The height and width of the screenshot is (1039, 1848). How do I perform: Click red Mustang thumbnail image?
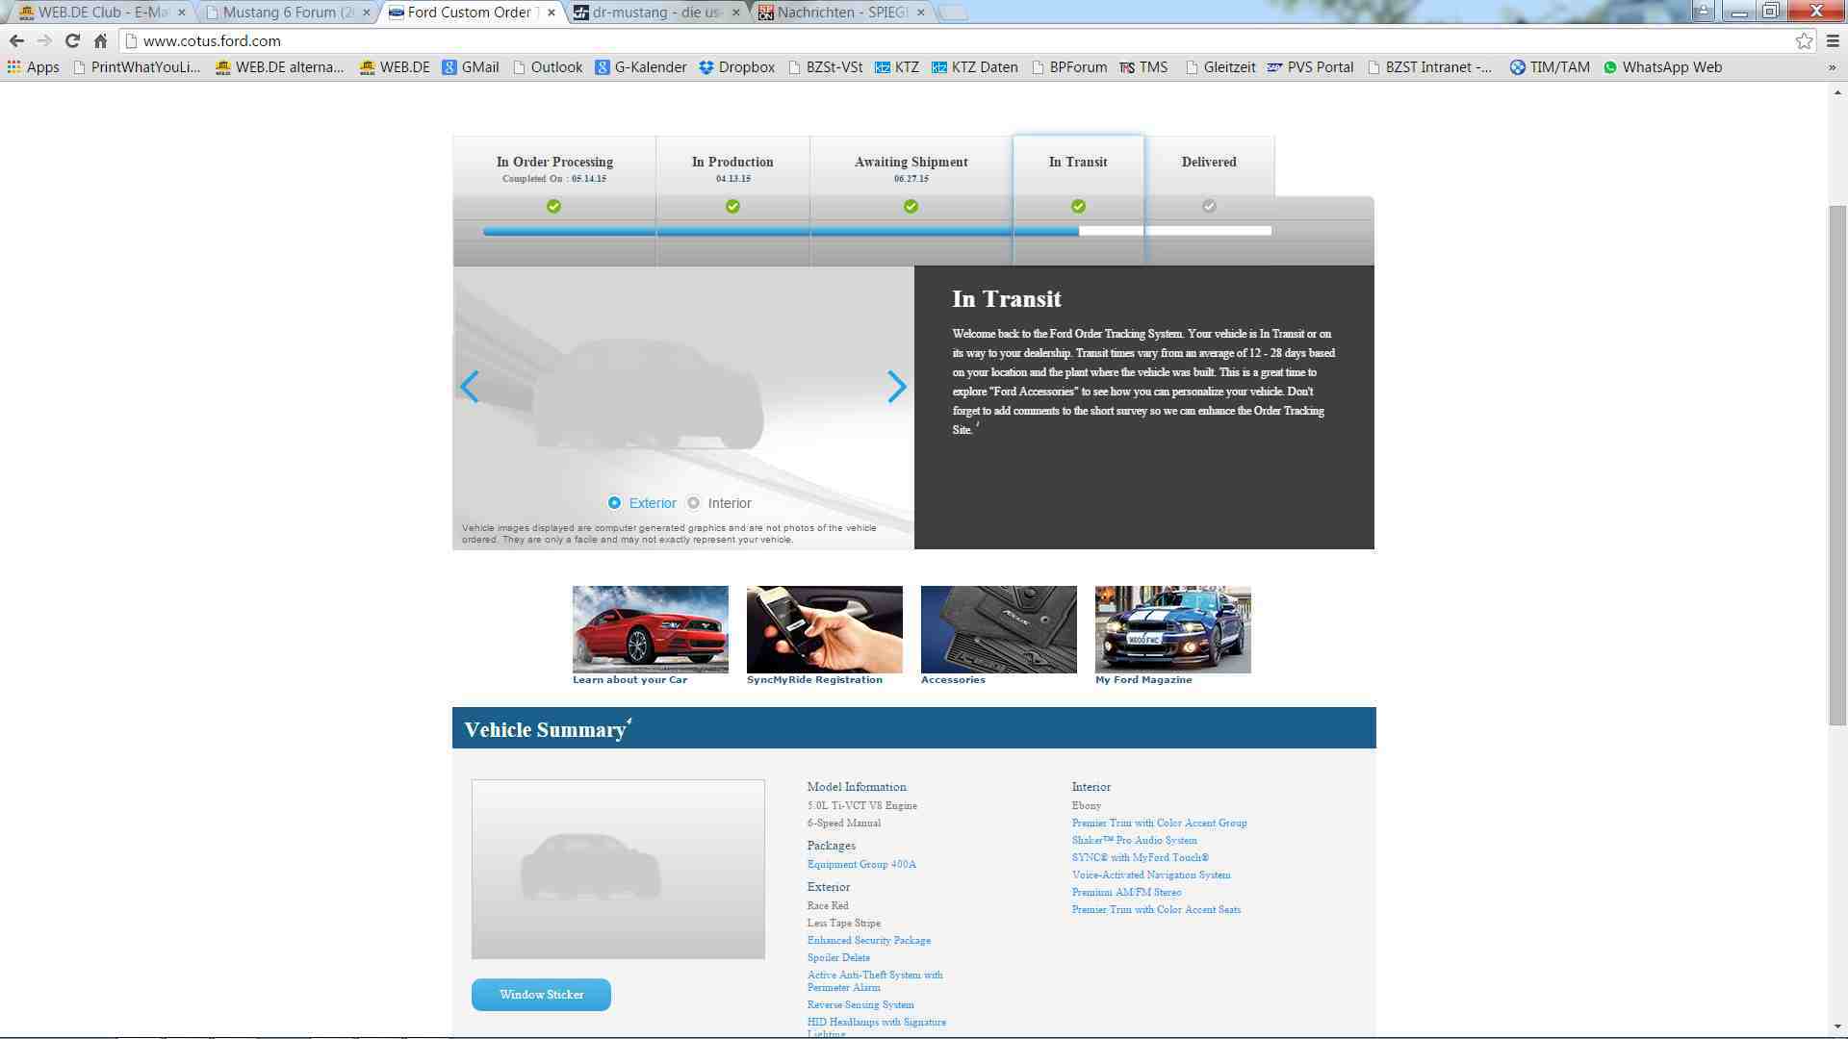[651, 629]
